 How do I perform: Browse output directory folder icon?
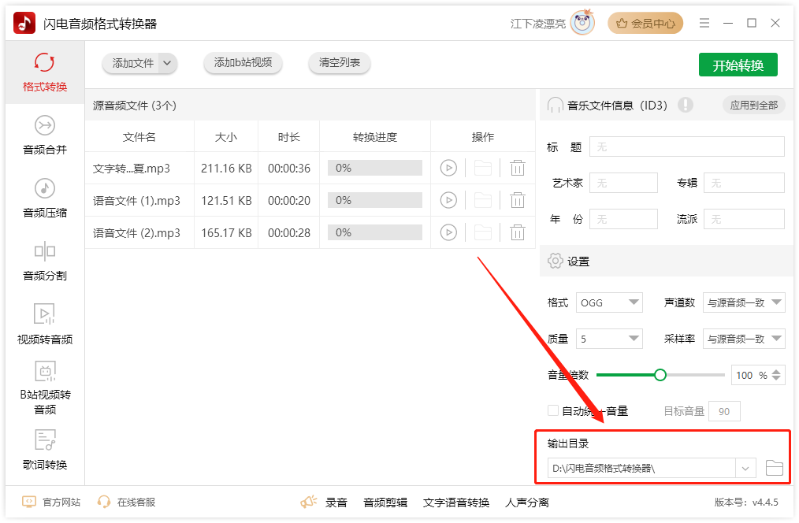coord(775,469)
